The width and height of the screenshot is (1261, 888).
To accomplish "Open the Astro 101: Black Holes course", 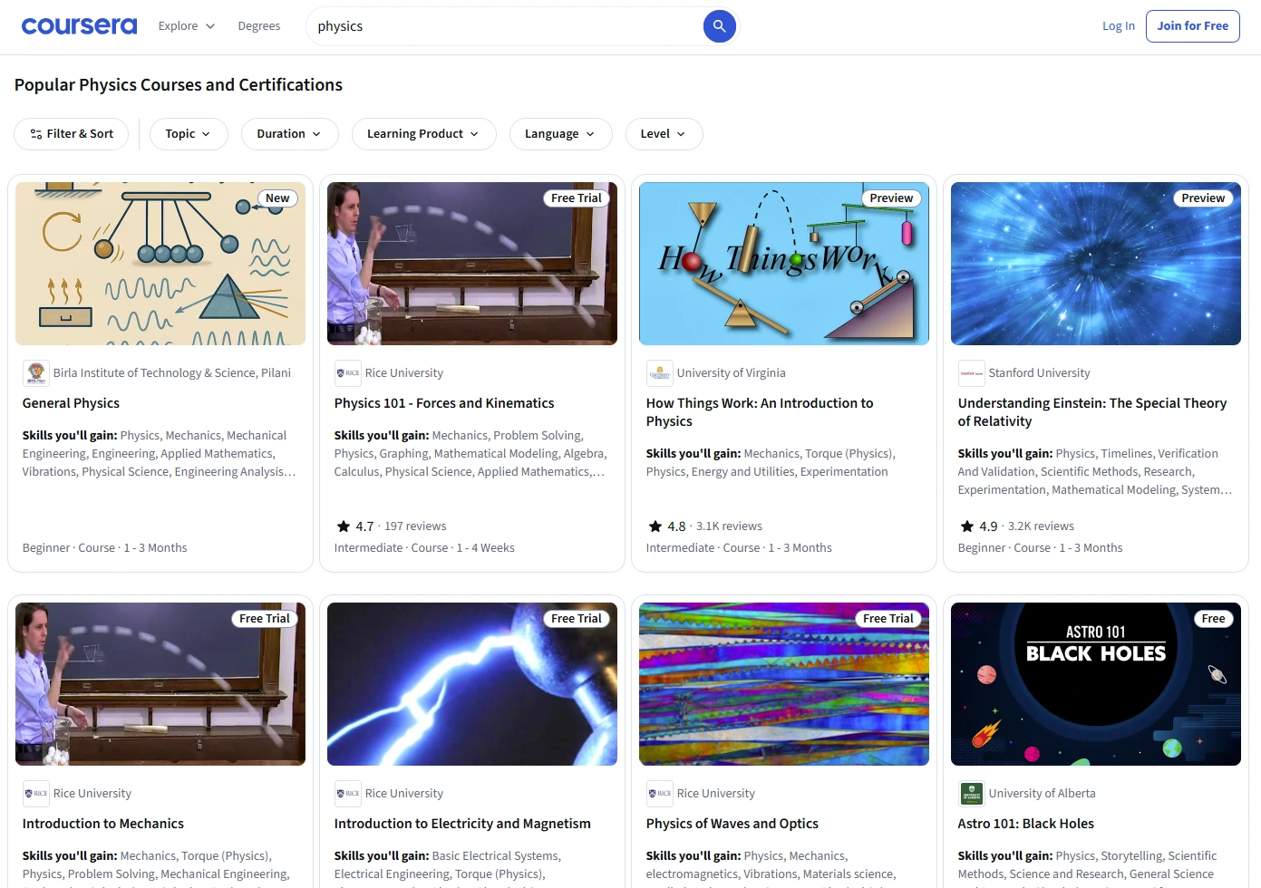I will (1025, 823).
